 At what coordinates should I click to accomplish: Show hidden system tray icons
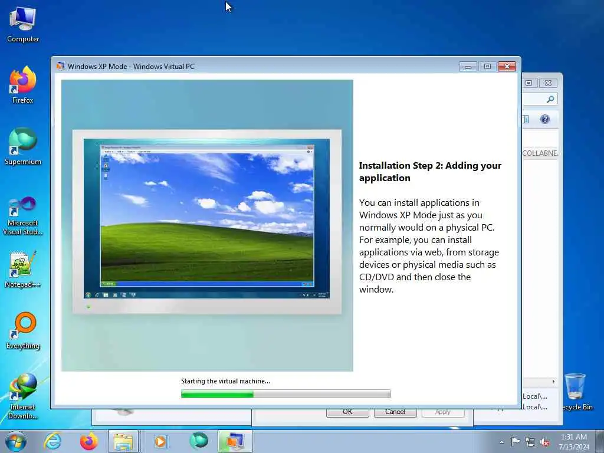[x=501, y=442]
